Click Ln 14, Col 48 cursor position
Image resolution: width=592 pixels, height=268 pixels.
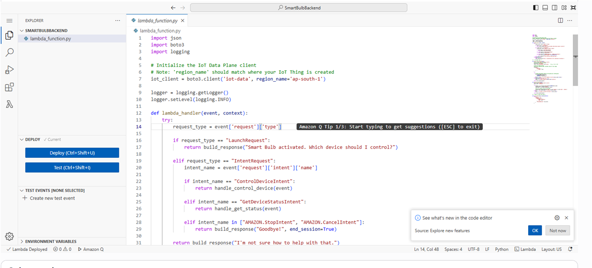pos(426,249)
